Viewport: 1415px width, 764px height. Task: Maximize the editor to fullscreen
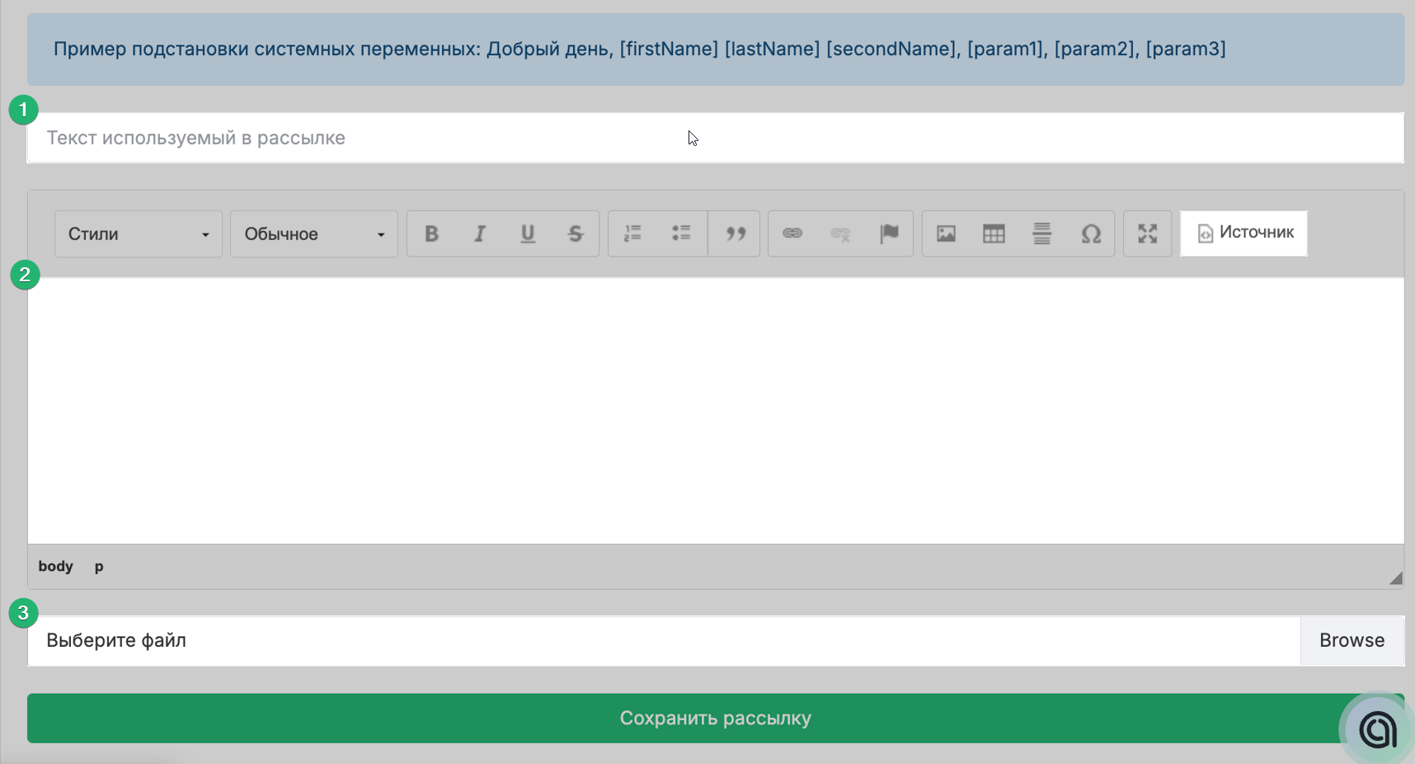pyautogui.click(x=1147, y=234)
